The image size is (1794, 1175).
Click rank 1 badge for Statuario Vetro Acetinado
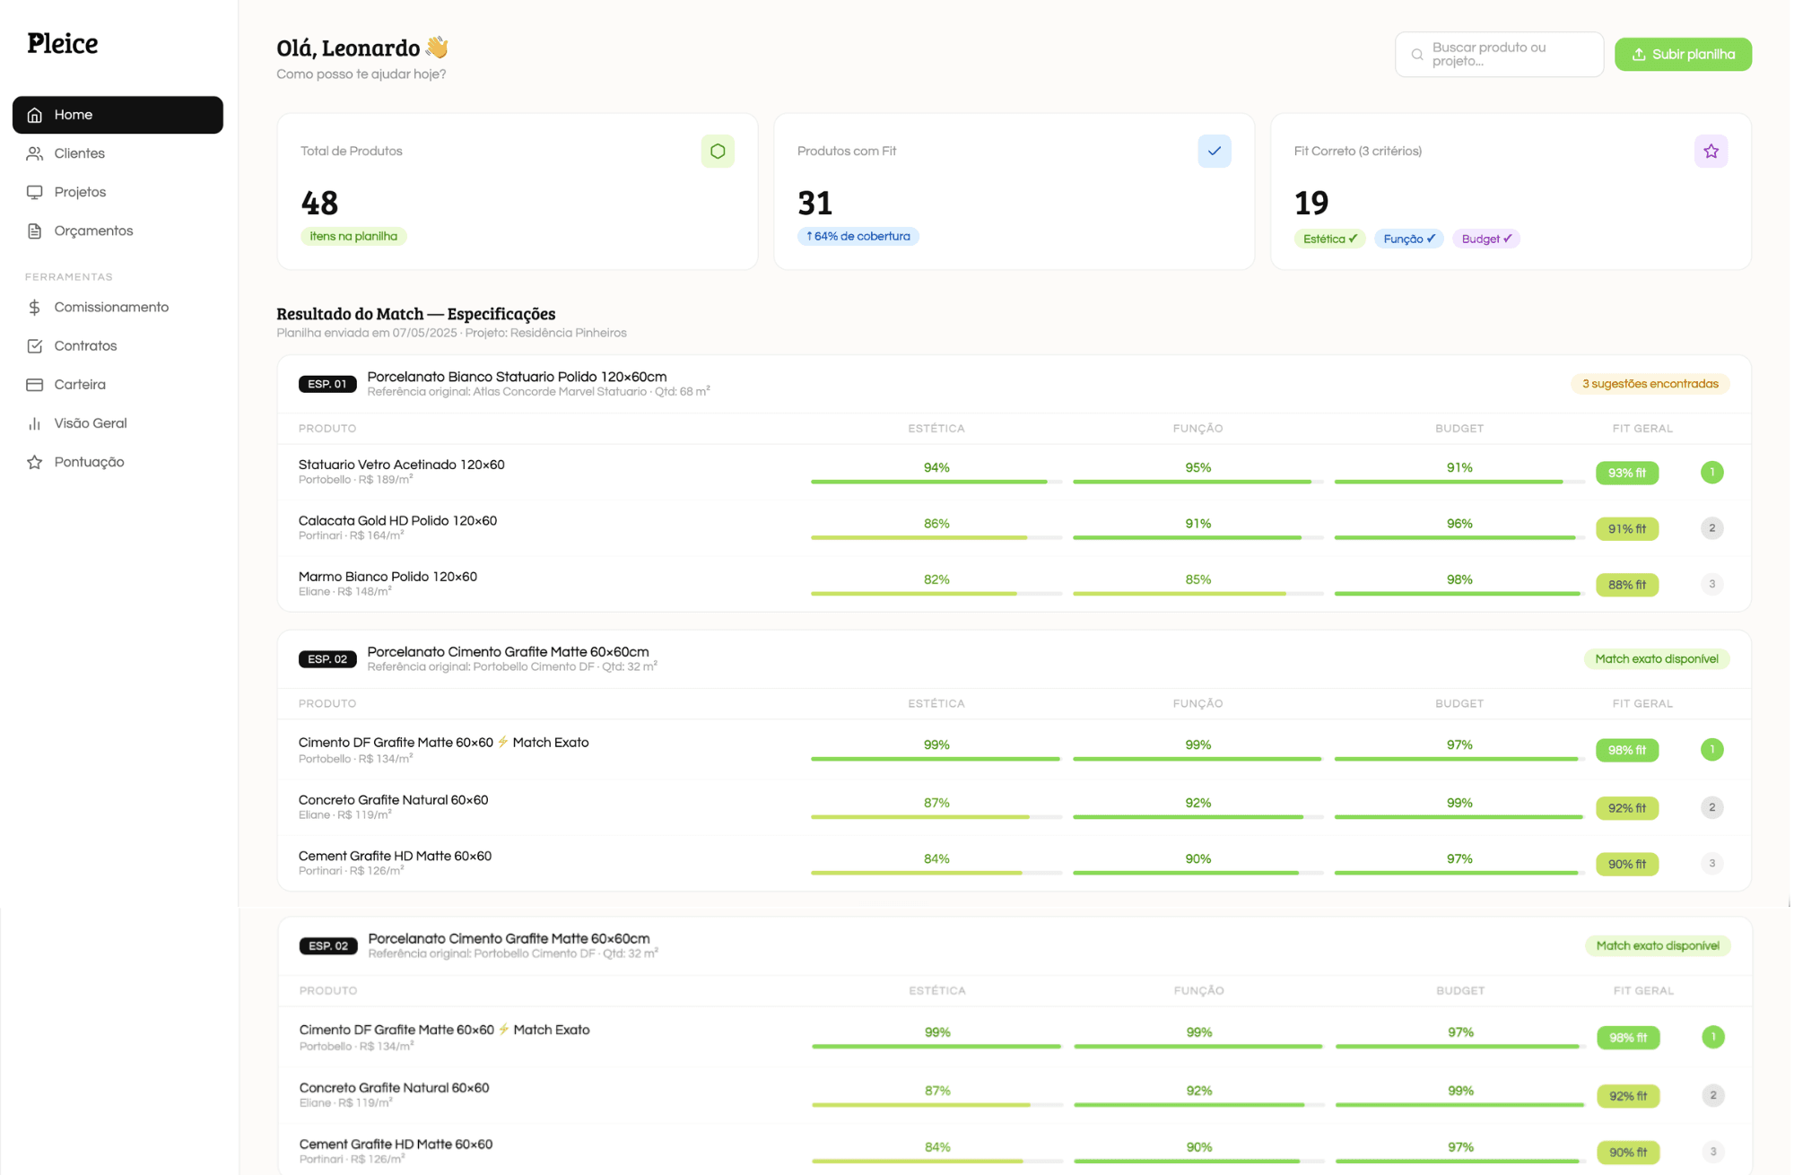(x=1711, y=472)
